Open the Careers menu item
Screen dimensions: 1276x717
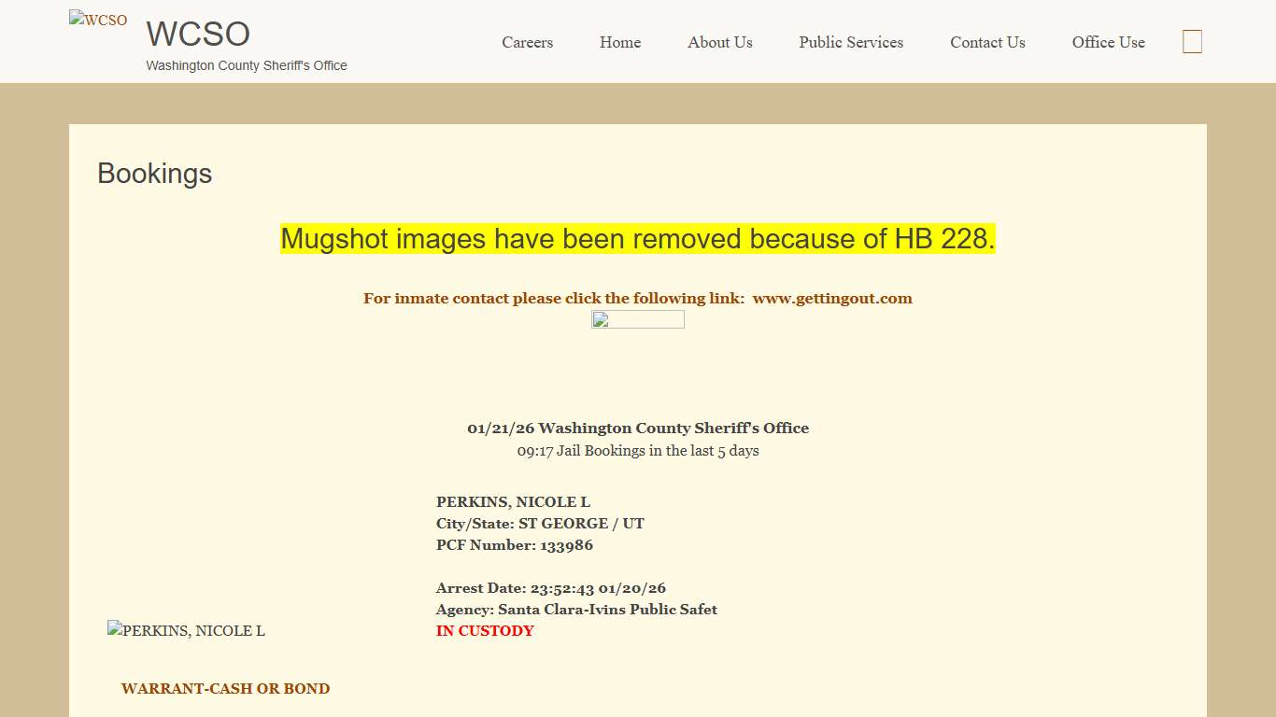(x=527, y=42)
